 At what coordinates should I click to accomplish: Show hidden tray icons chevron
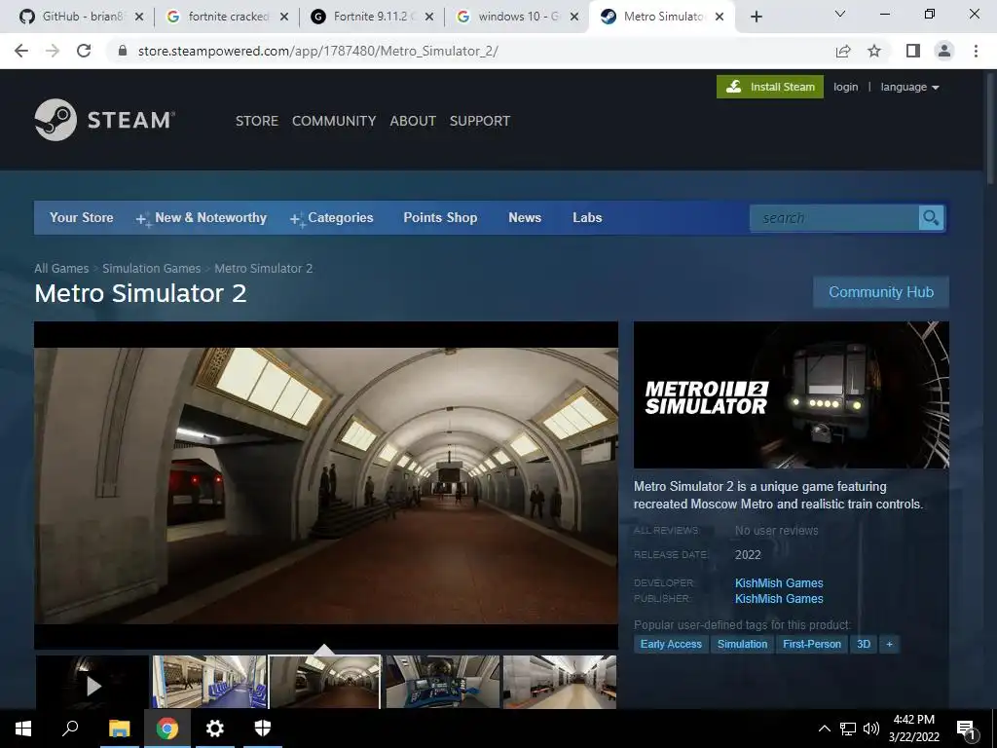[x=824, y=729]
